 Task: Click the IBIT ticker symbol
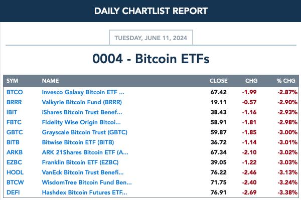pyautogui.click(x=12, y=112)
